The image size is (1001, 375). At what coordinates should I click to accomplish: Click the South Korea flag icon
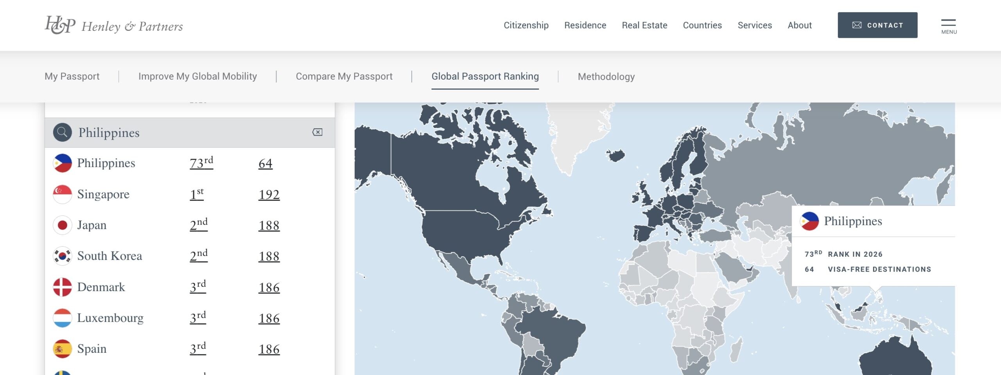[63, 256]
